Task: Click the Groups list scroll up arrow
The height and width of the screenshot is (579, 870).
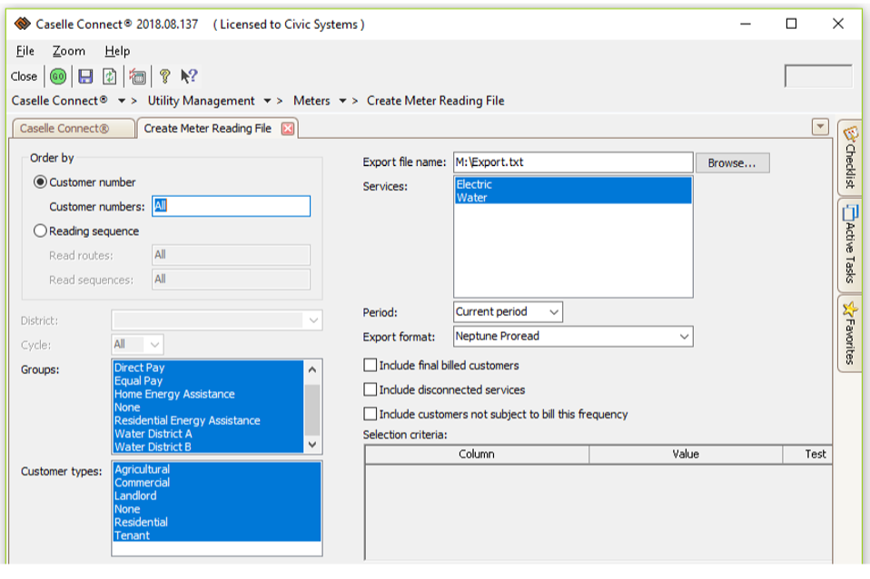Action: click(312, 370)
